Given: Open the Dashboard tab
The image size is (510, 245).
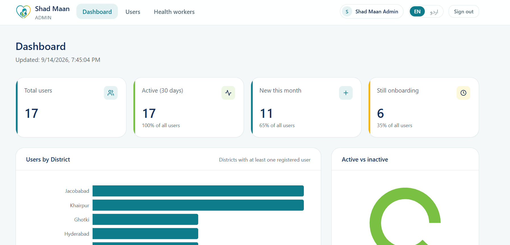Looking at the screenshot, I should 97,12.
